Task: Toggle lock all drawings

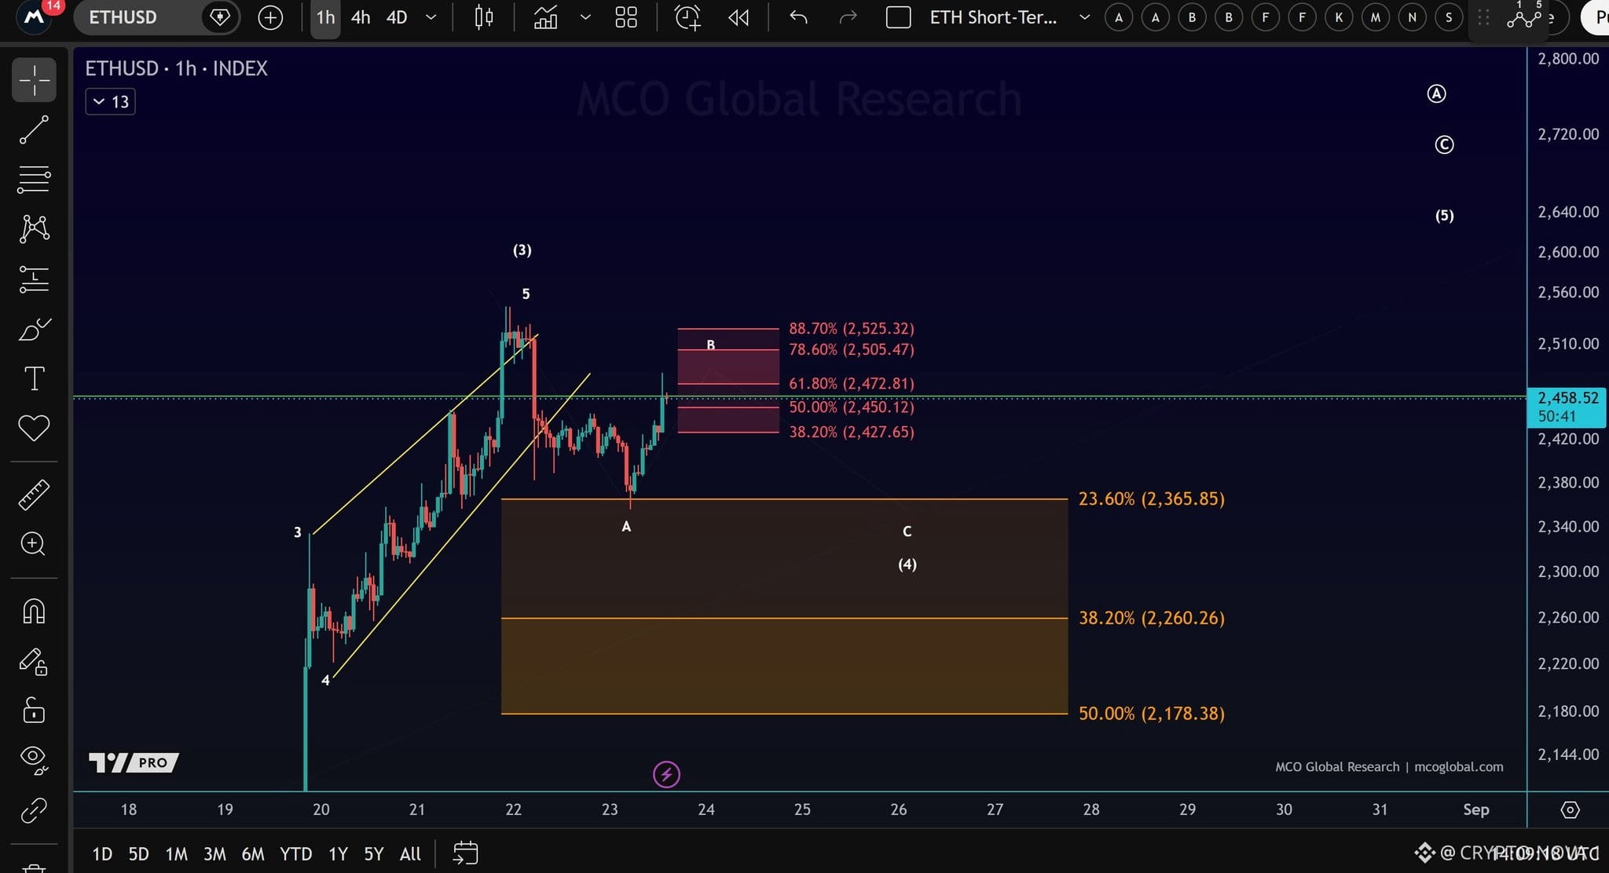Action: [x=34, y=710]
